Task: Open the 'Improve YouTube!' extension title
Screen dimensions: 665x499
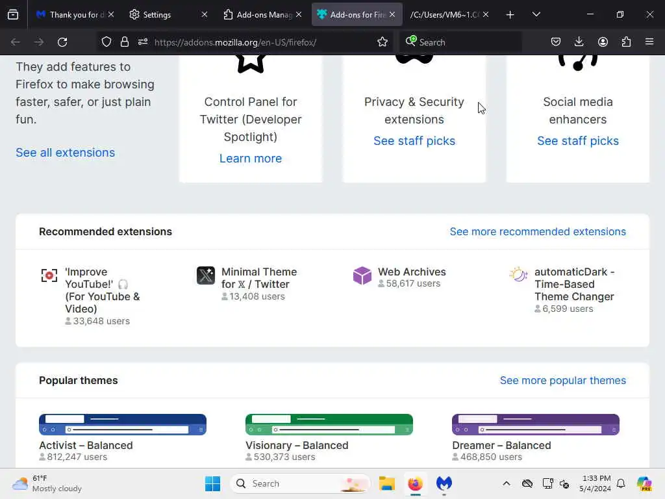Action: click(102, 290)
